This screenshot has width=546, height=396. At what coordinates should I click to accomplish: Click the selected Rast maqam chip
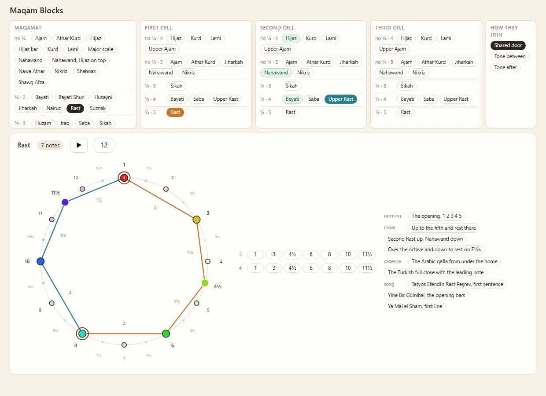coord(75,108)
